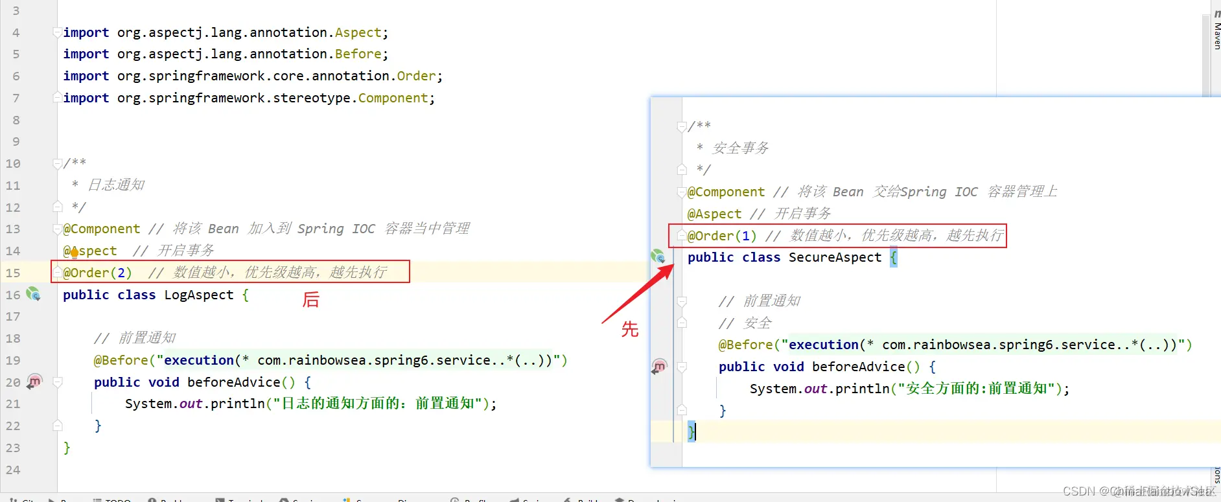Image resolution: width=1221 pixels, height=502 pixels.
Task: Click the fold marker beside SecureAspect @Component
Action: (x=682, y=192)
